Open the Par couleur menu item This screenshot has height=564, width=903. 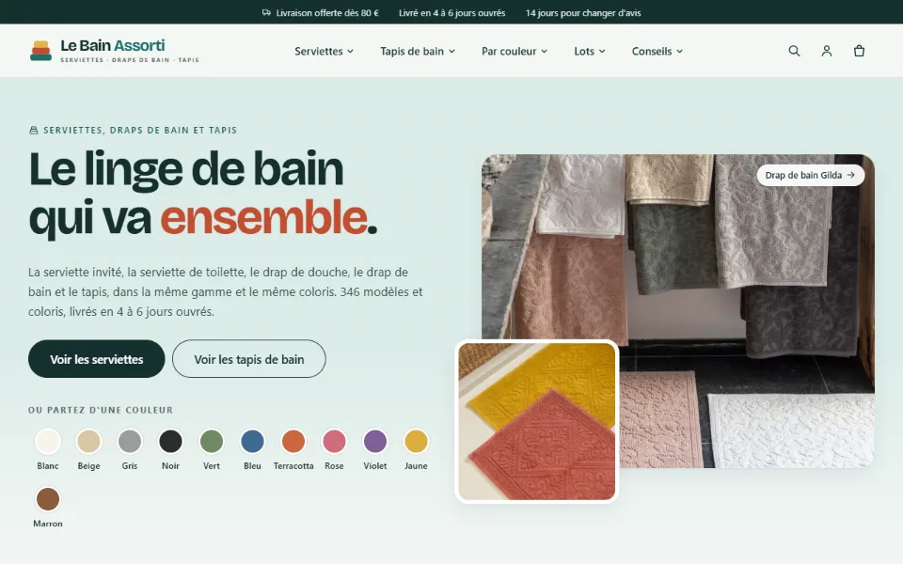515,51
